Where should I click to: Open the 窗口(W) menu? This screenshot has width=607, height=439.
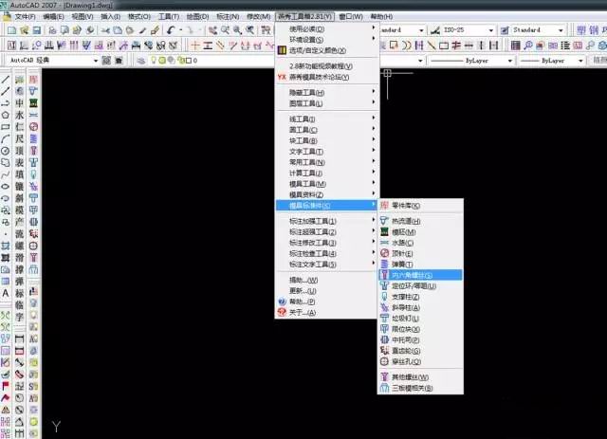click(351, 17)
